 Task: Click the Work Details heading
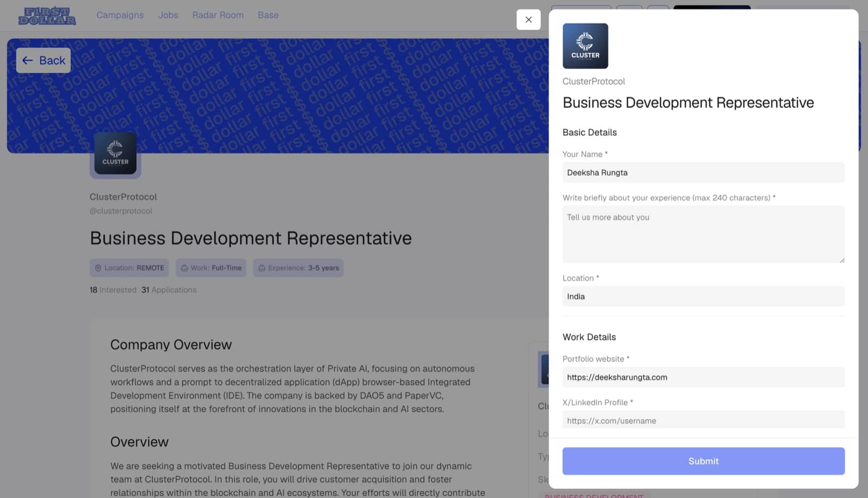click(x=589, y=337)
